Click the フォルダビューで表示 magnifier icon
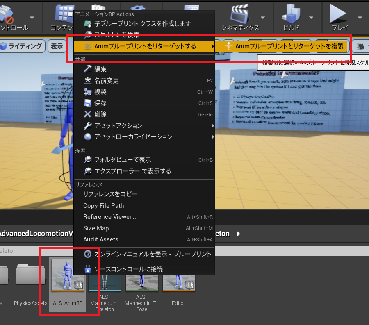This screenshot has height=325, width=369. (x=88, y=160)
